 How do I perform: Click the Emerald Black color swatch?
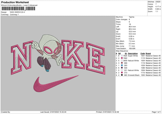(x=122, y=75)
